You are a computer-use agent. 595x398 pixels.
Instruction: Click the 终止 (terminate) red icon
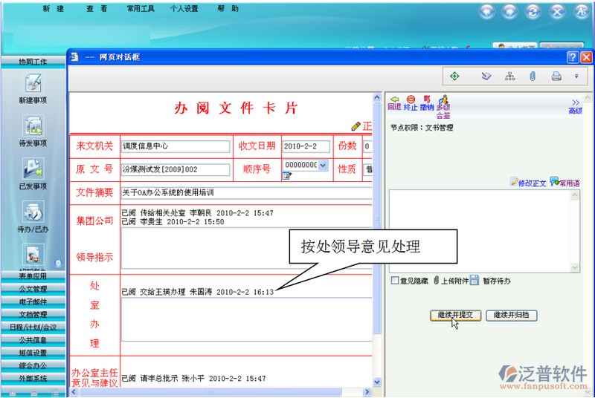(411, 99)
